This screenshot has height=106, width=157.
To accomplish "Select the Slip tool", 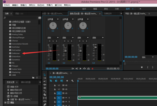I will [45, 98].
